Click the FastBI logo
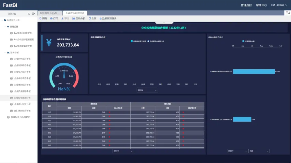This screenshot has height=163, width=291. point(10,5)
